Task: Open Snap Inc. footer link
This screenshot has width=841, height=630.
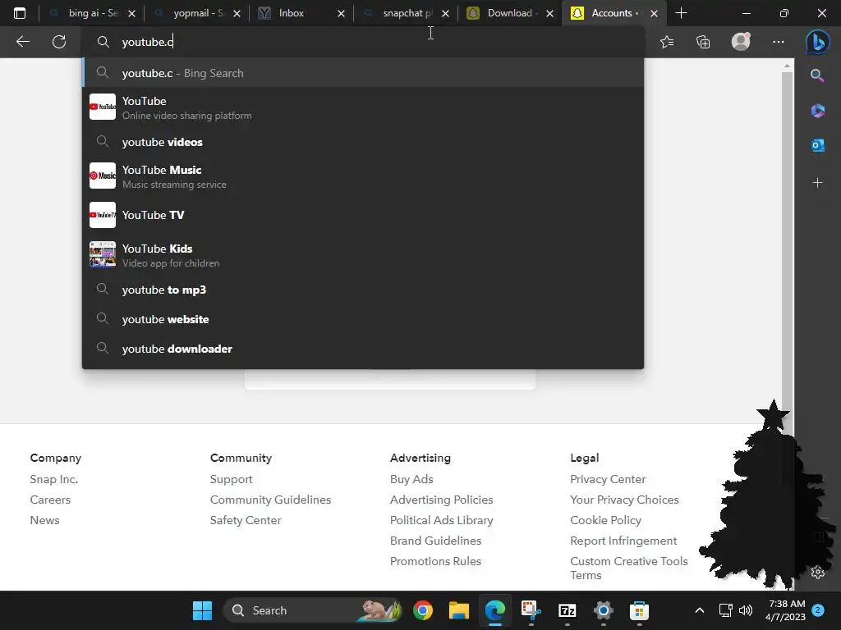Action: point(54,479)
